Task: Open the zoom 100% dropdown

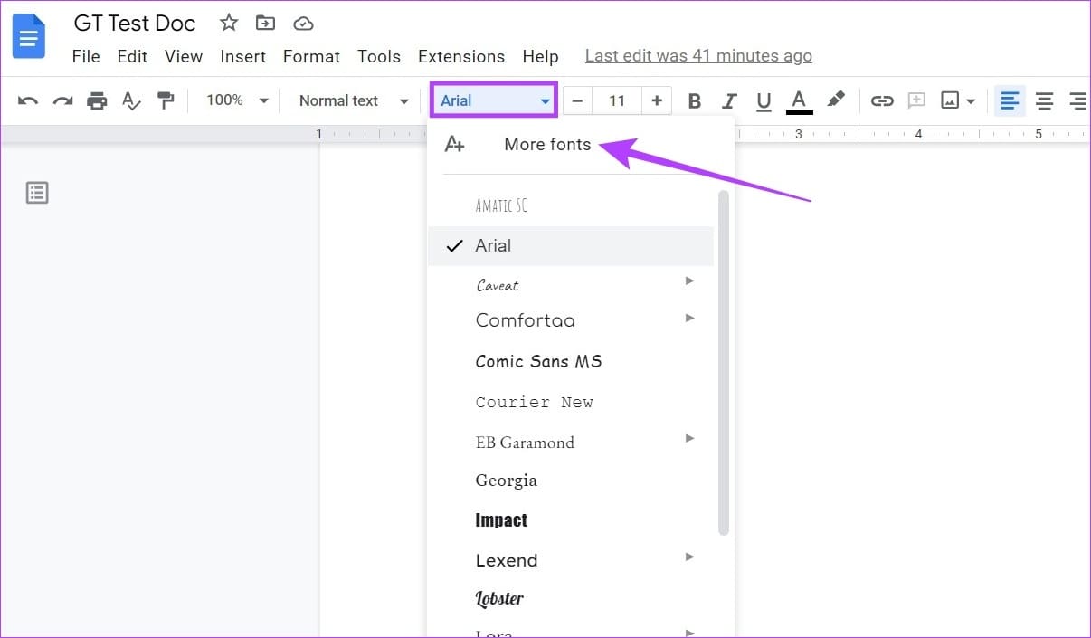Action: click(237, 100)
